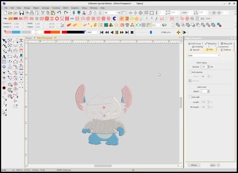The height and width of the screenshot is (173, 238).
Task: Click the Save disk icon
Action: [x=21, y=13]
